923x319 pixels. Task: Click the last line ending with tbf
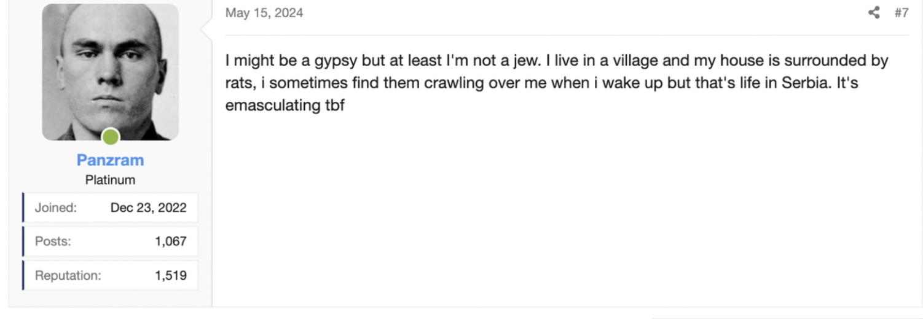[285, 106]
